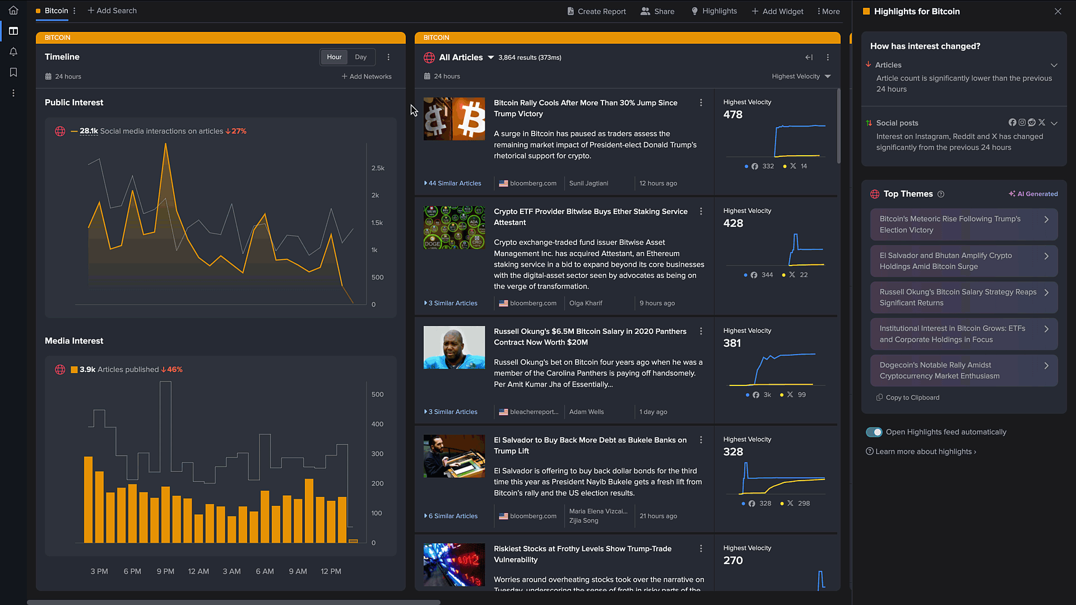Expand the Social posts highlight section
The width and height of the screenshot is (1076, 605).
(1054, 123)
